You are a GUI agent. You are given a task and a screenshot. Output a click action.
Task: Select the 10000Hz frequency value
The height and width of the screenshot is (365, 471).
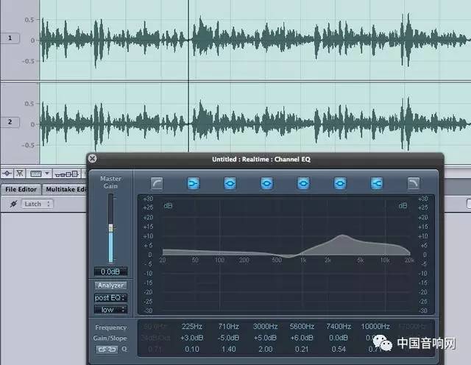pyautogui.click(x=375, y=326)
